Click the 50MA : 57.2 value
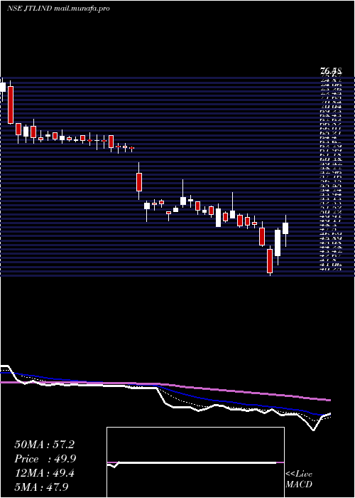This screenshot has width=355, height=498. (44, 445)
